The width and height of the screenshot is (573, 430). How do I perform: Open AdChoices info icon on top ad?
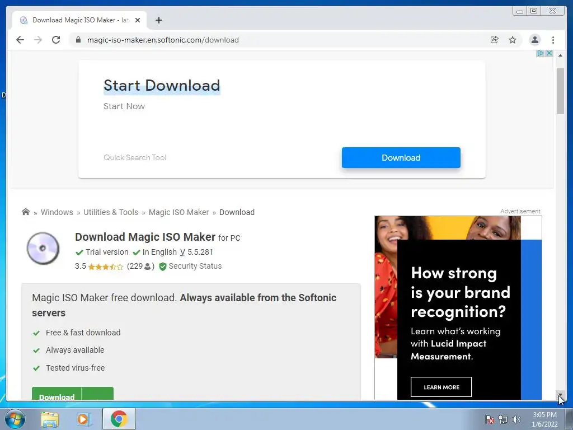tap(541, 53)
